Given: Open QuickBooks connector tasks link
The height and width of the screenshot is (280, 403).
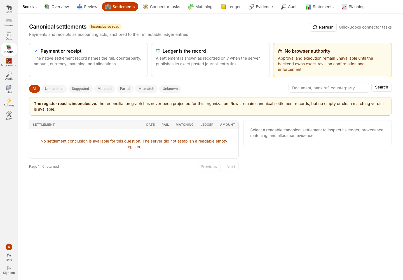Looking at the screenshot, I should click(365, 27).
